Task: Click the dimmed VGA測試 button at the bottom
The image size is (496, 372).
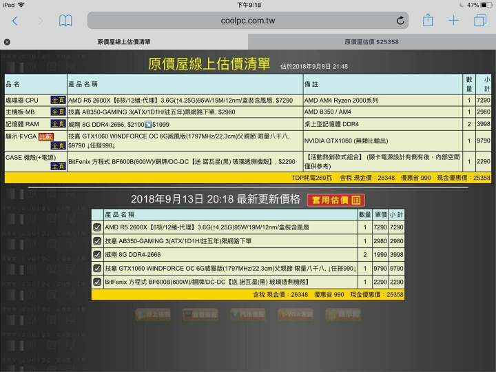Action: [x=296, y=314]
